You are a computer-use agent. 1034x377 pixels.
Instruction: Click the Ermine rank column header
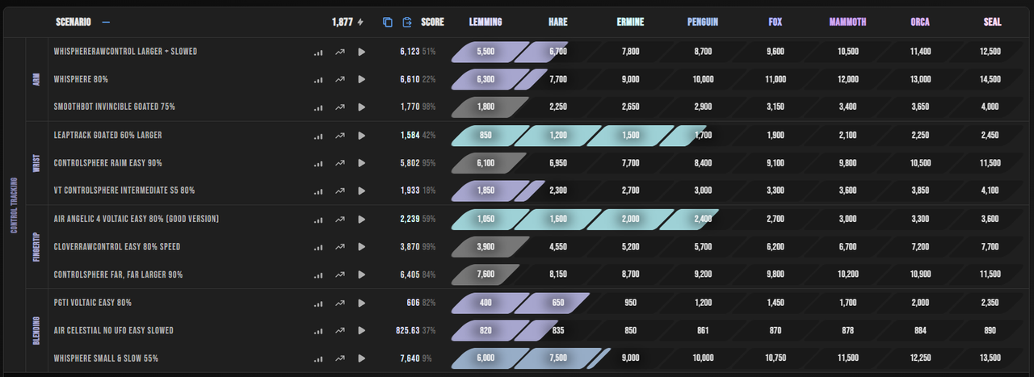click(630, 23)
